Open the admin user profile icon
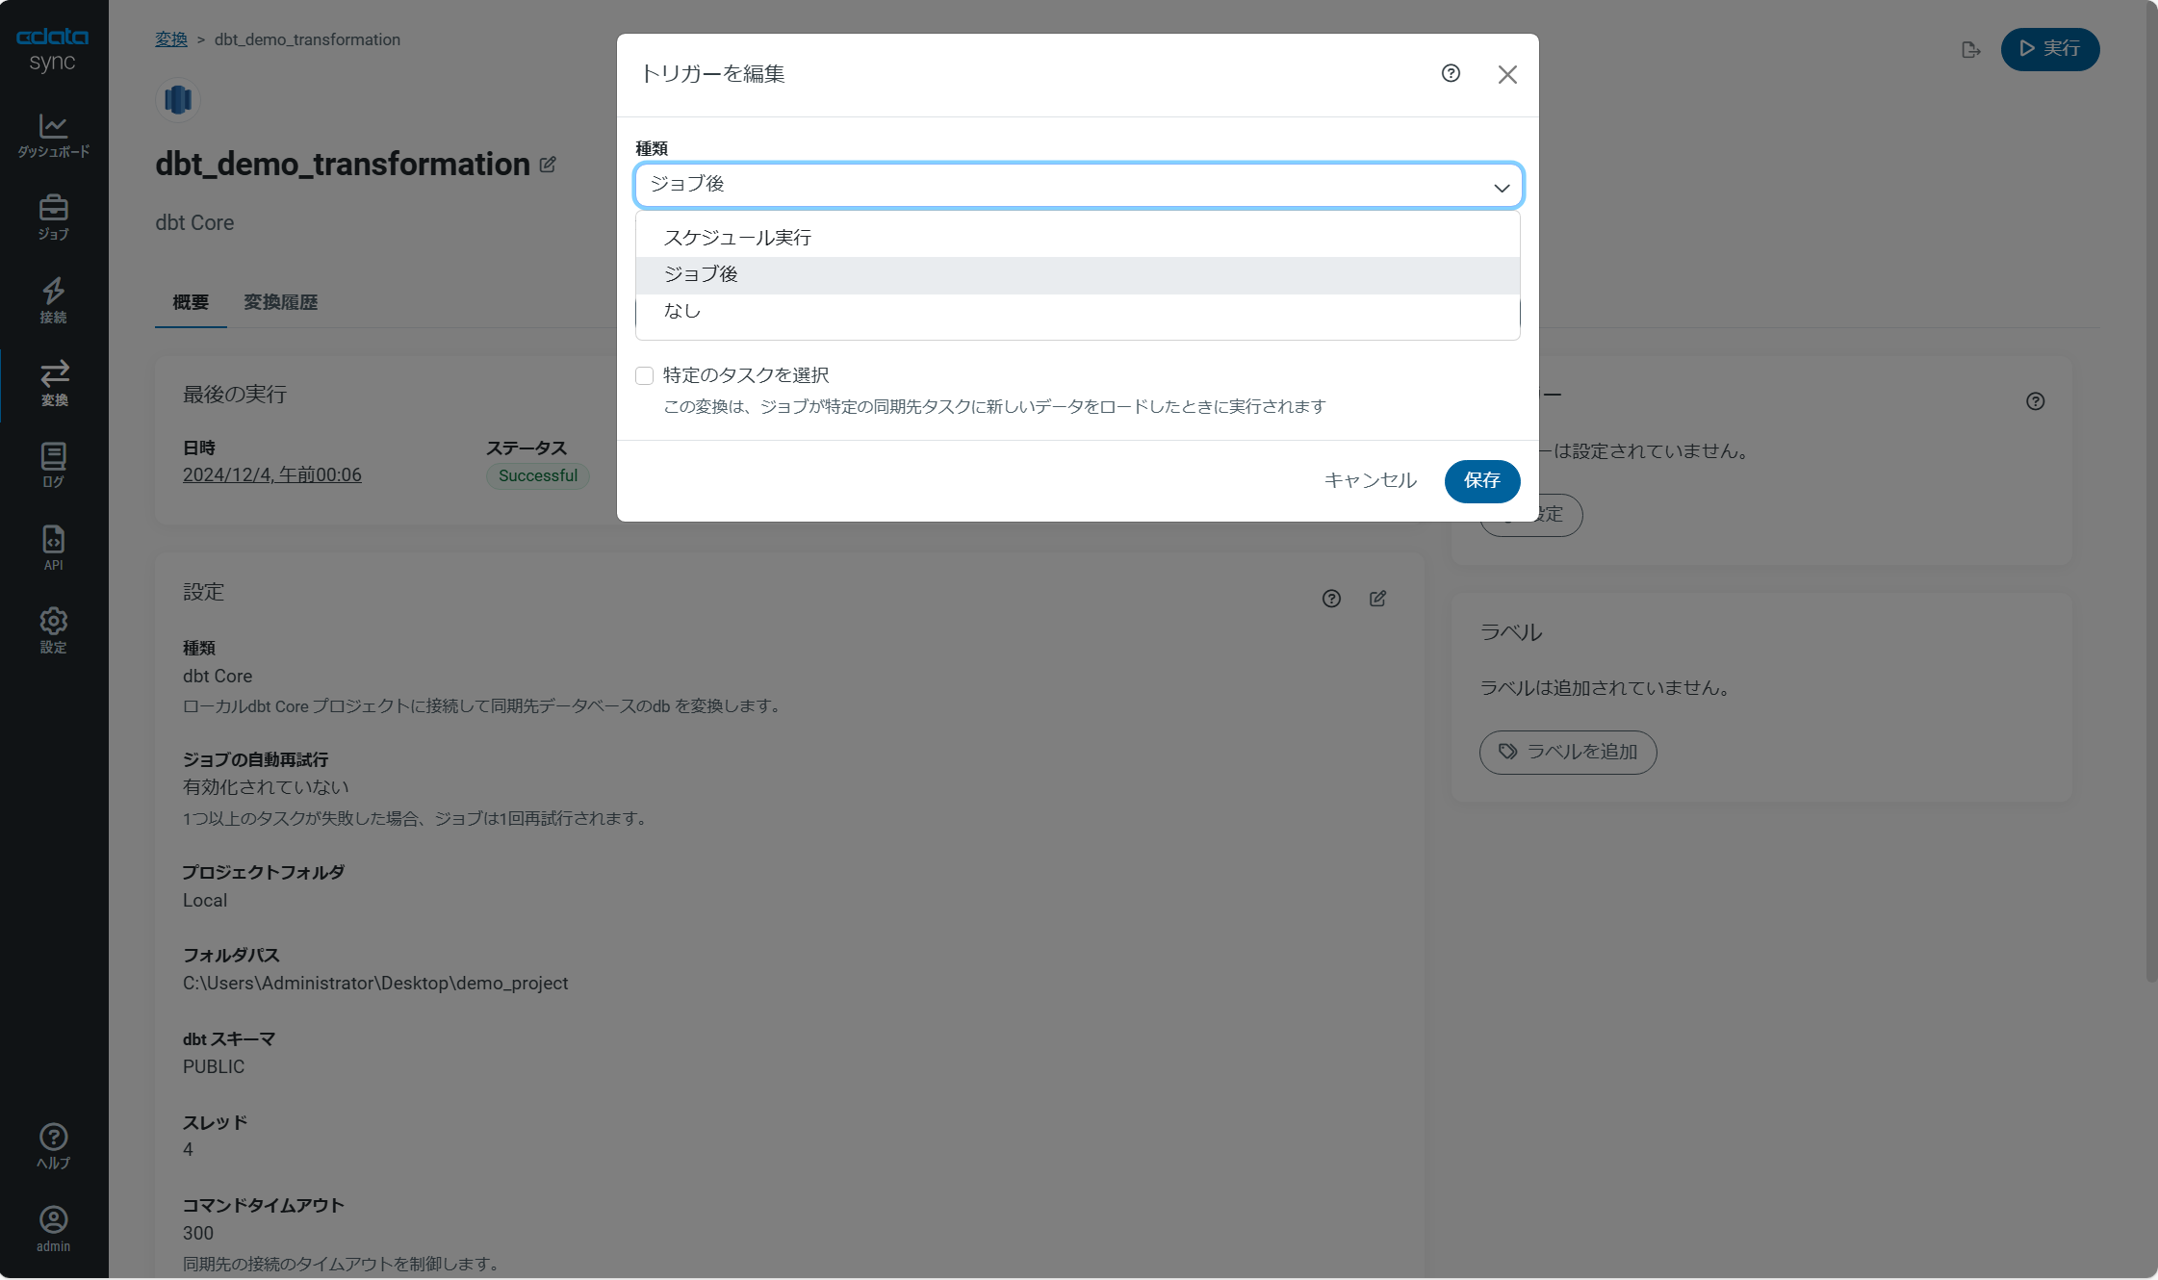2158x1280 pixels. click(x=53, y=1229)
